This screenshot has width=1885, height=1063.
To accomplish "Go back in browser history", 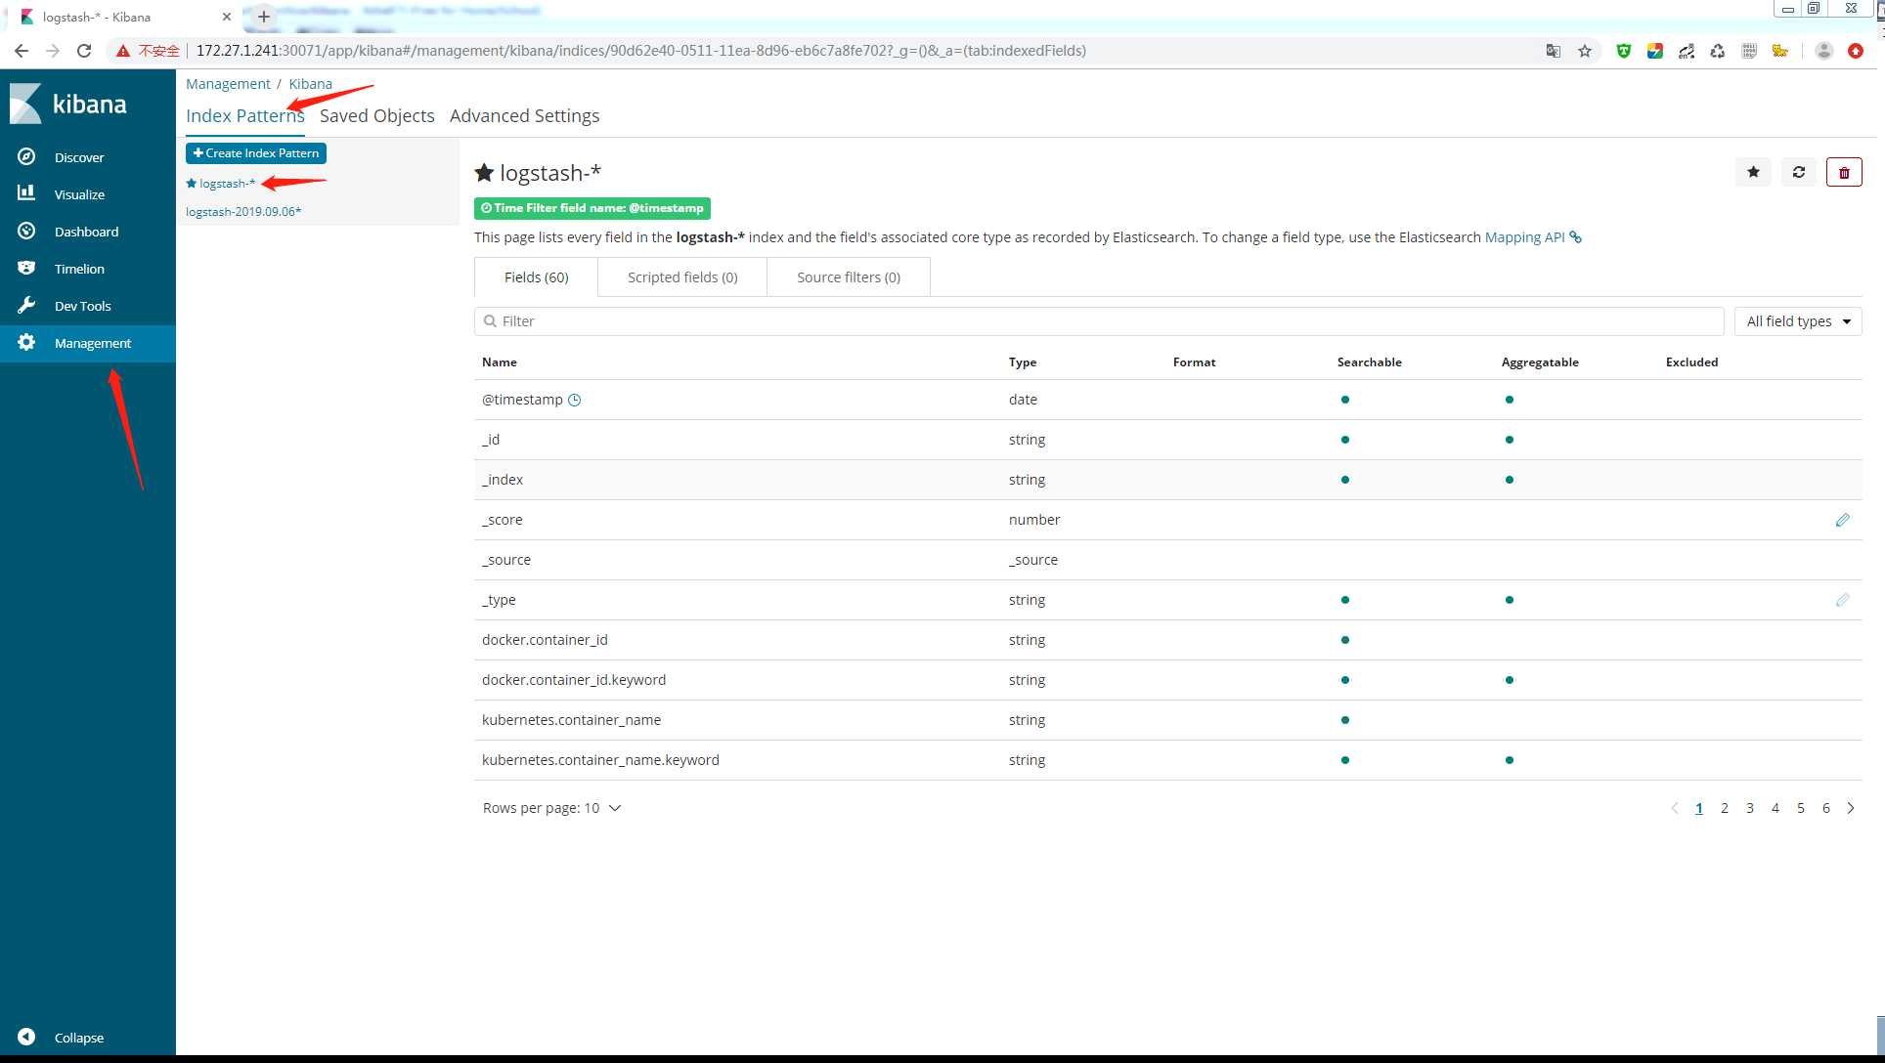I will (x=22, y=51).
